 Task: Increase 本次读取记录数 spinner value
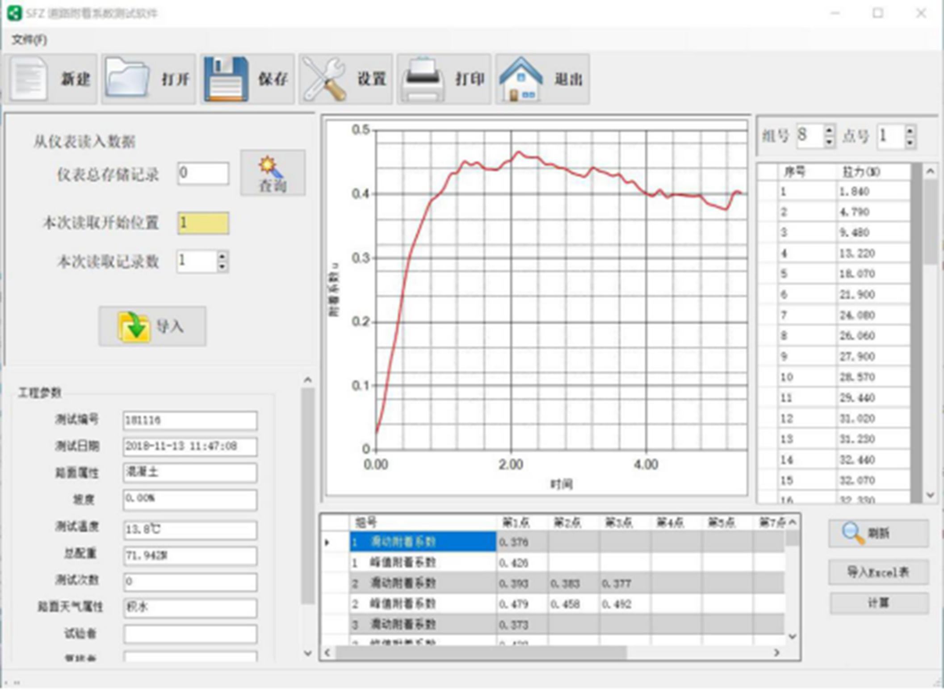tap(222, 256)
